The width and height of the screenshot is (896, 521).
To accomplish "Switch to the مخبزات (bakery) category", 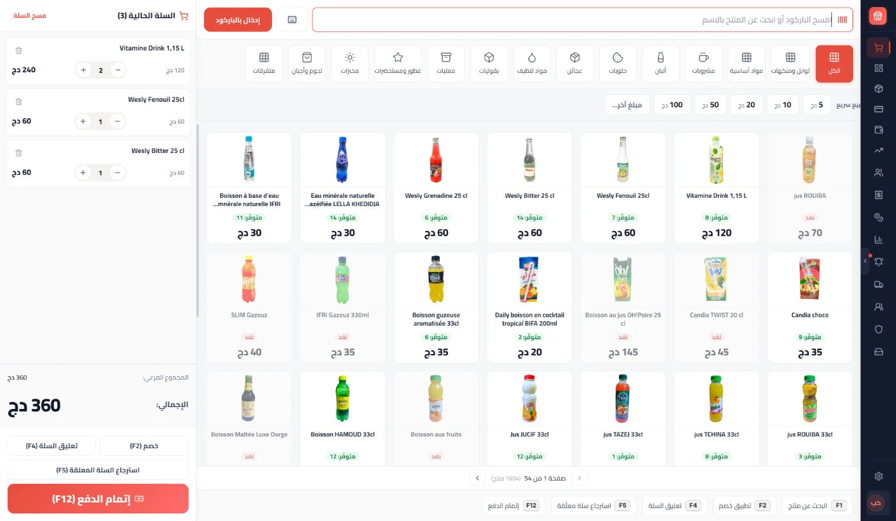I will pos(350,64).
